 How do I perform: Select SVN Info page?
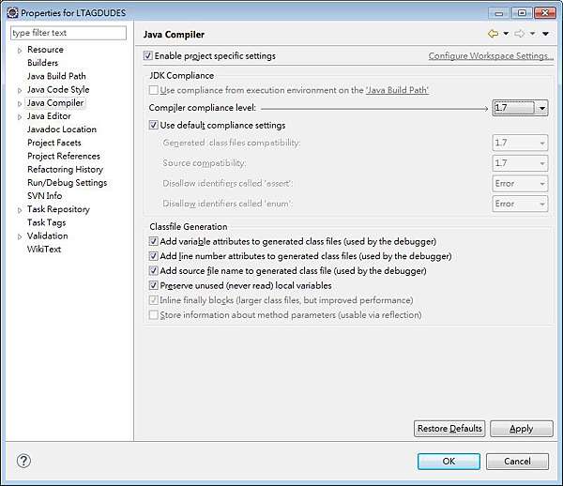44,196
